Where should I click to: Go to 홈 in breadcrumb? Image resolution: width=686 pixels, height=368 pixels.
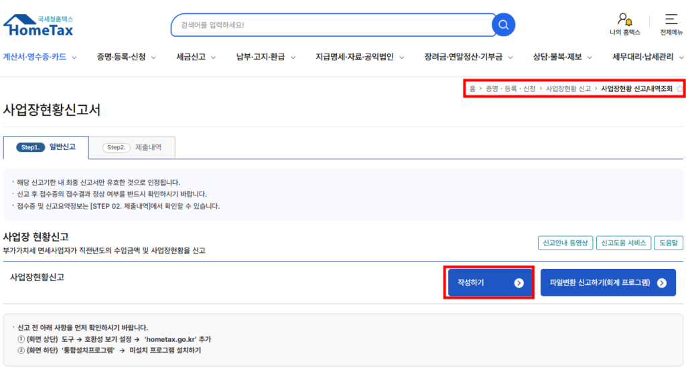point(472,89)
